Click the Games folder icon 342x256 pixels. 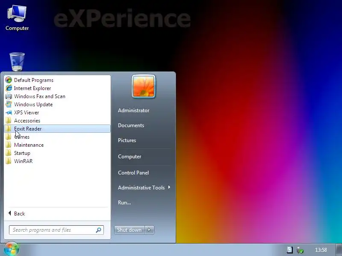(x=9, y=137)
